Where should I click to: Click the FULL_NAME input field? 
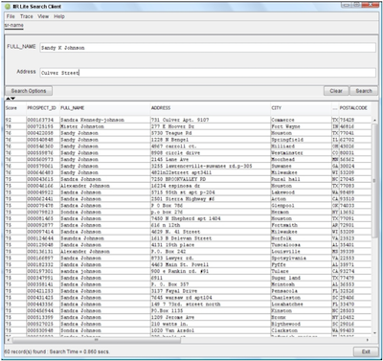click(208, 48)
